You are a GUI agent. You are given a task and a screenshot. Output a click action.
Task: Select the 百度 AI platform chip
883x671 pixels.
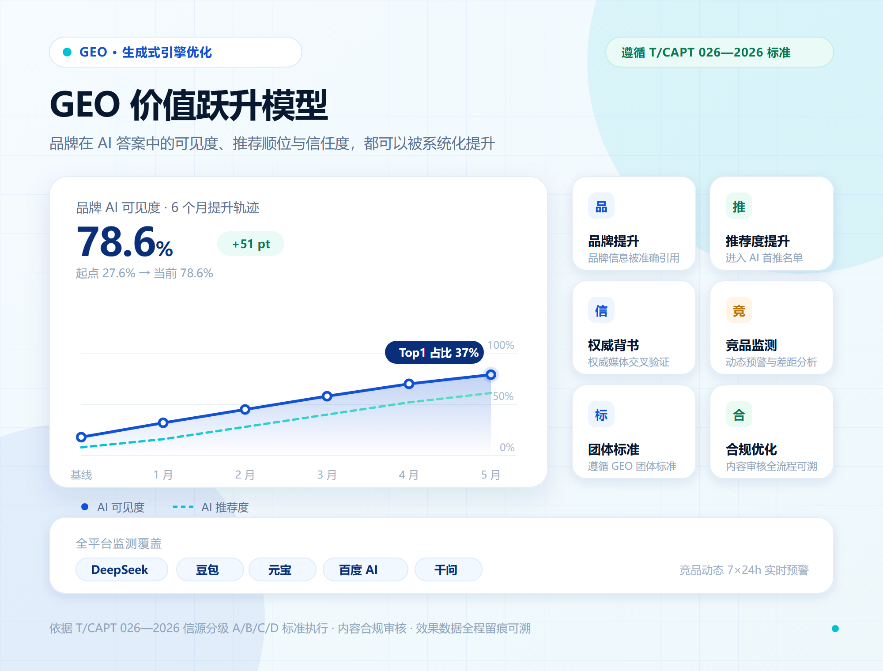tap(366, 569)
